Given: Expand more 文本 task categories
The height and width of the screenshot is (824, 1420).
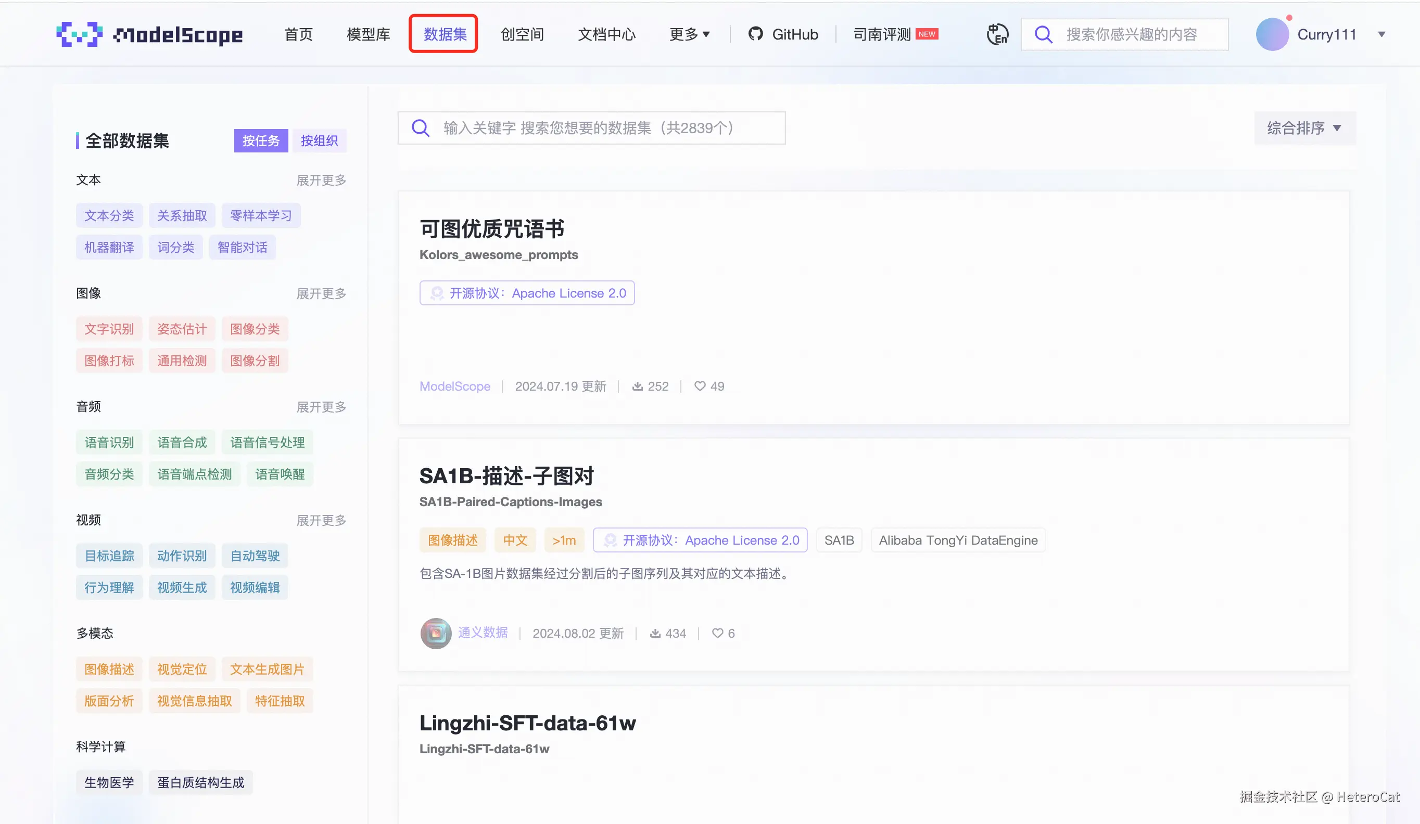Looking at the screenshot, I should pyautogui.click(x=321, y=180).
